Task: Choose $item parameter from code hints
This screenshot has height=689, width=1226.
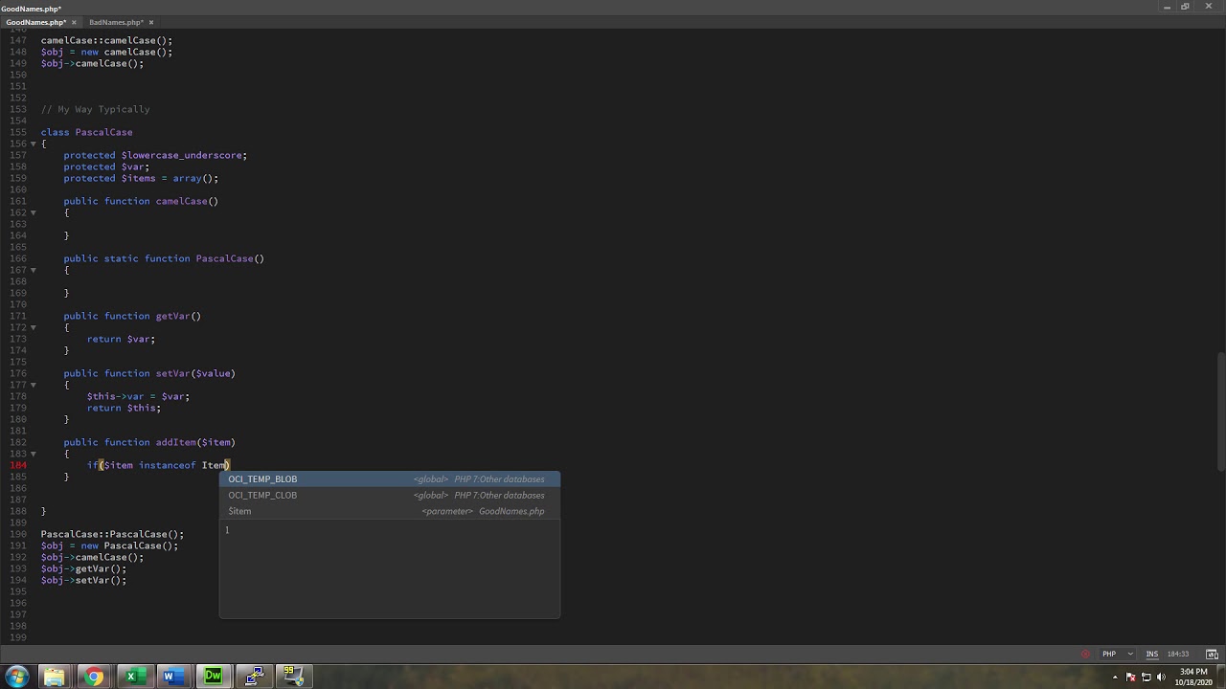Action: coord(389,511)
